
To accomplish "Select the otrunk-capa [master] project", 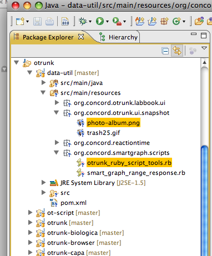I will tap(79, 253).
